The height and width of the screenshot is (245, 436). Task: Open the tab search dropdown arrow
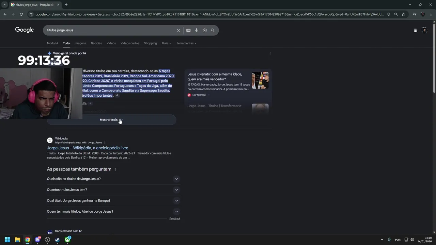pyautogui.click(x=4, y=4)
